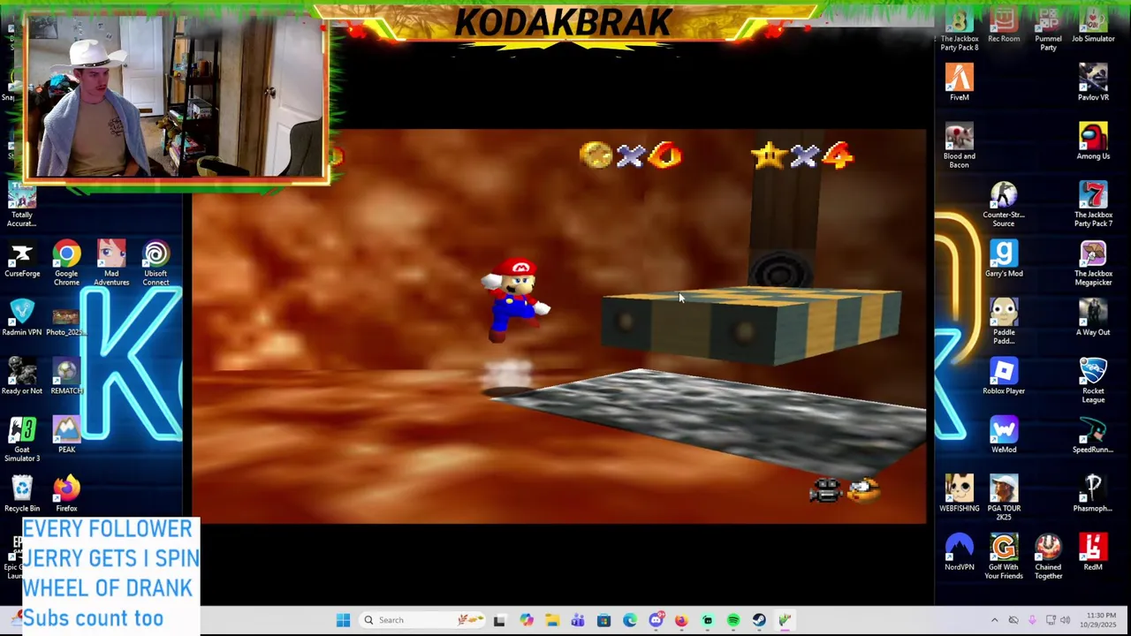Open Task View on the taskbar
This screenshot has height=636, width=1131.
tap(499, 620)
